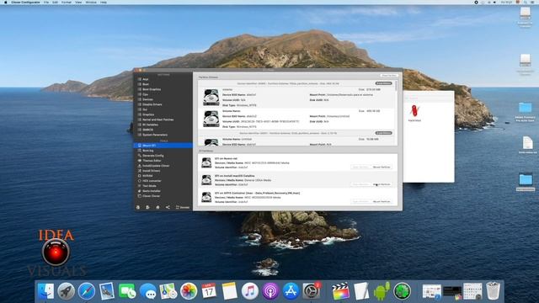Select the Cpu section
This screenshot has width=539, height=303.
145,94
